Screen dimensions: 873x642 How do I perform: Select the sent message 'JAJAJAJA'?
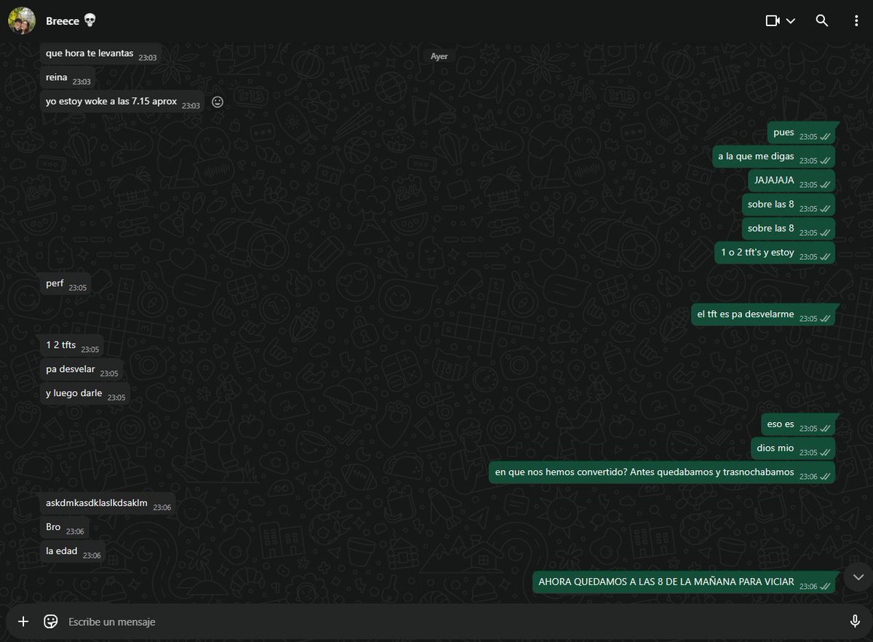(792, 181)
